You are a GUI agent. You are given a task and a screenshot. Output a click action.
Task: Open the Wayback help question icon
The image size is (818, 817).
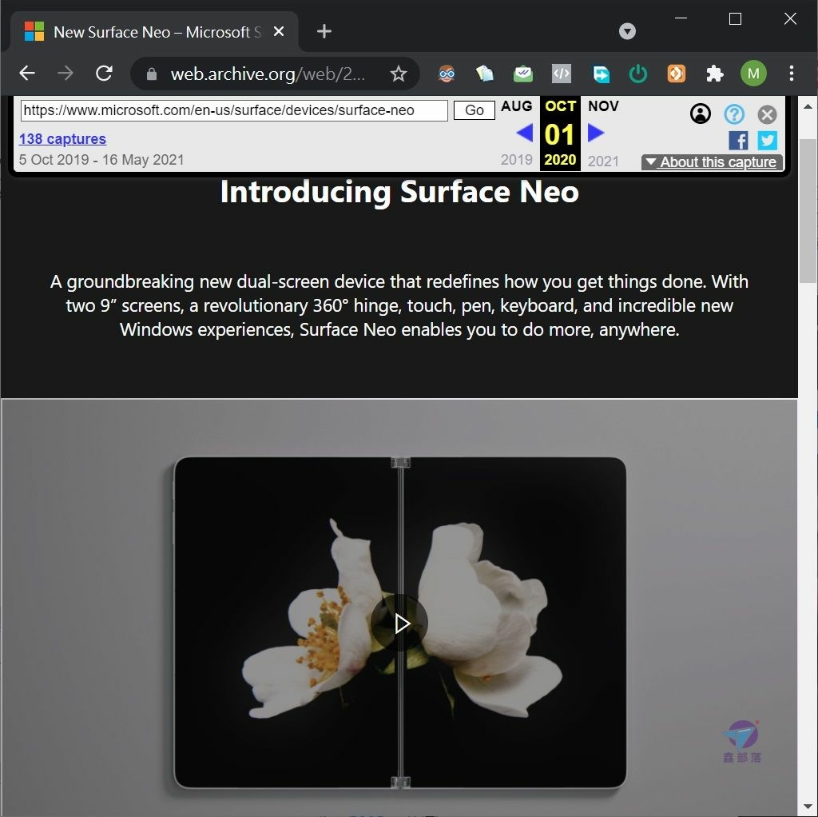click(734, 114)
